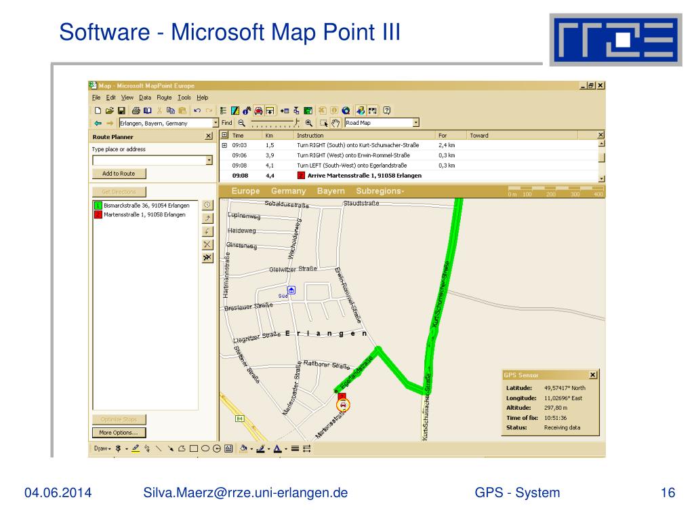Toggle the directions pane icon
Viewport: 694px width, 521px height.
[x=270, y=111]
